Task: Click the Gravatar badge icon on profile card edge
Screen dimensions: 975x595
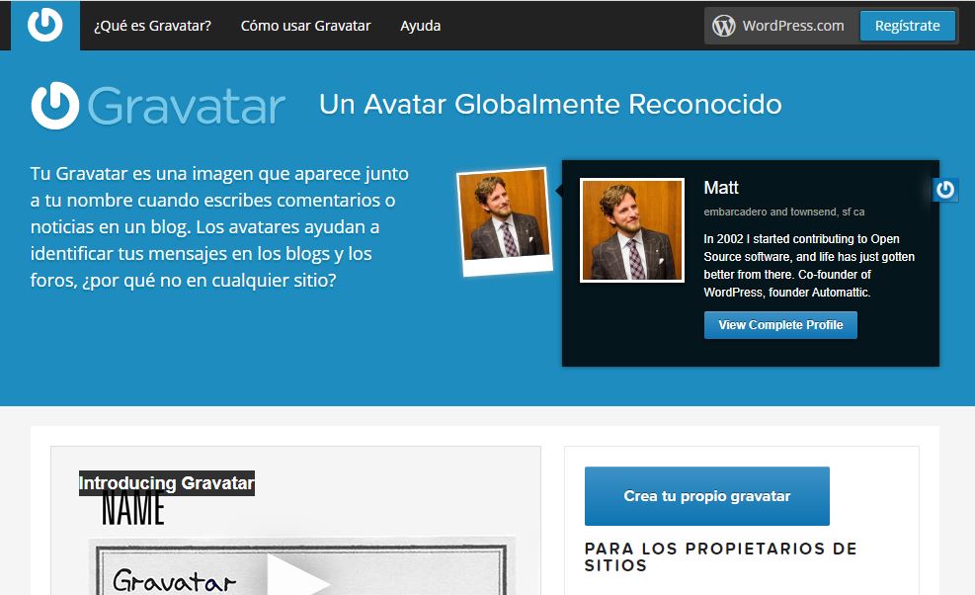Action: click(945, 189)
